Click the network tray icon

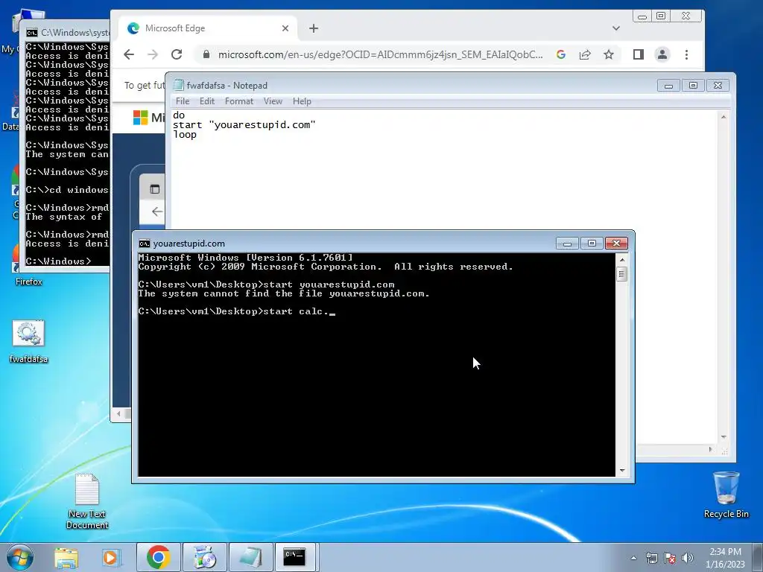tap(651, 558)
